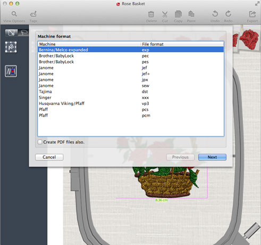Click the File format column header

(x=182, y=44)
